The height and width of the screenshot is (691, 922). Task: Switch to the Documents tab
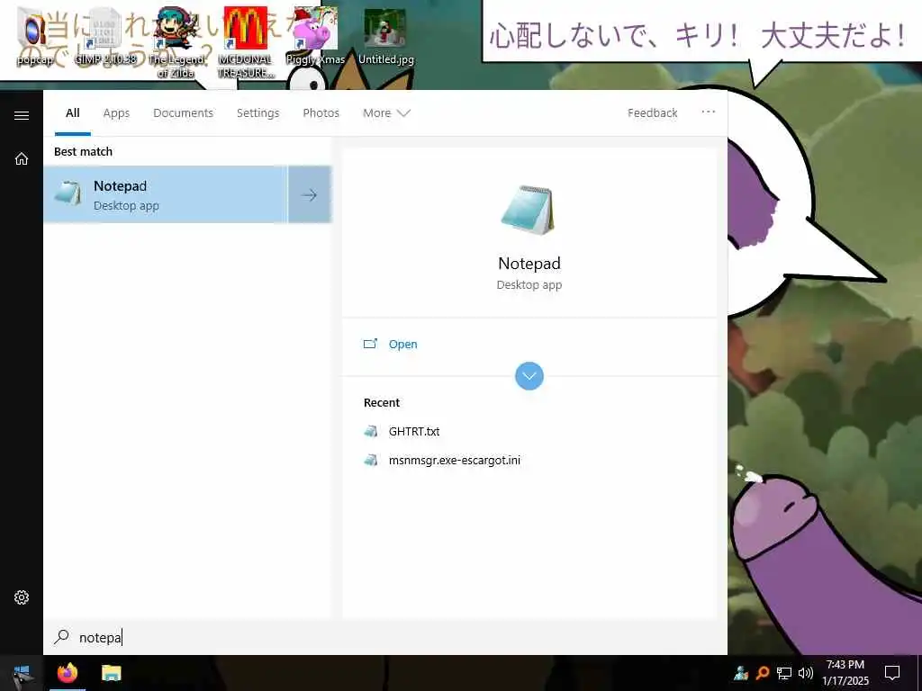point(183,112)
